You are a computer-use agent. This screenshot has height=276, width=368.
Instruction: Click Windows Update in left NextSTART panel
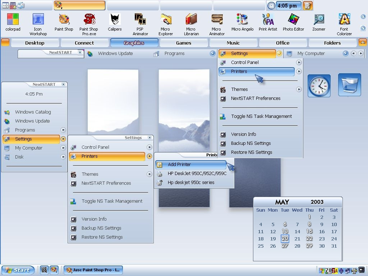pos(32,121)
